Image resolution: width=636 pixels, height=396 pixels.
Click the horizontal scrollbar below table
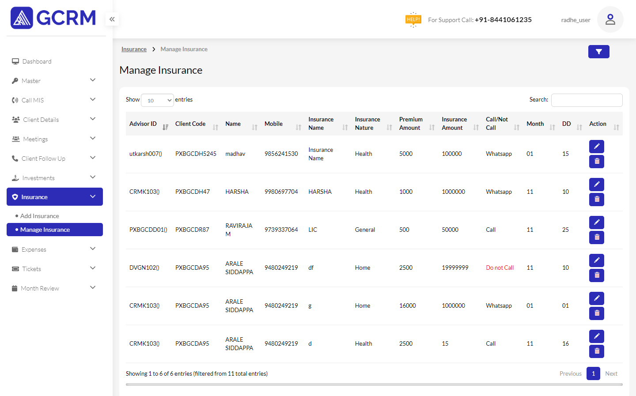(x=374, y=385)
